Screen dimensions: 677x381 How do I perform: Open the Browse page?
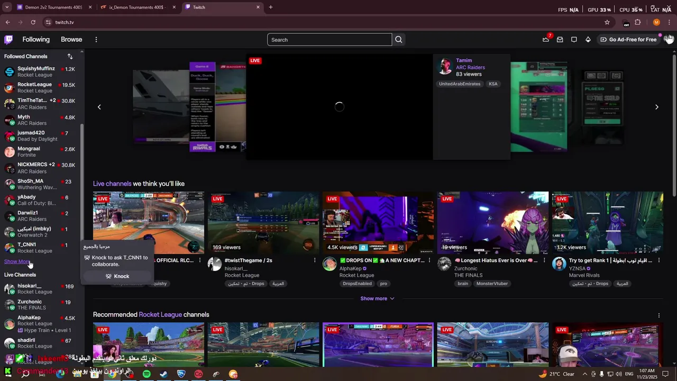(x=71, y=40)
